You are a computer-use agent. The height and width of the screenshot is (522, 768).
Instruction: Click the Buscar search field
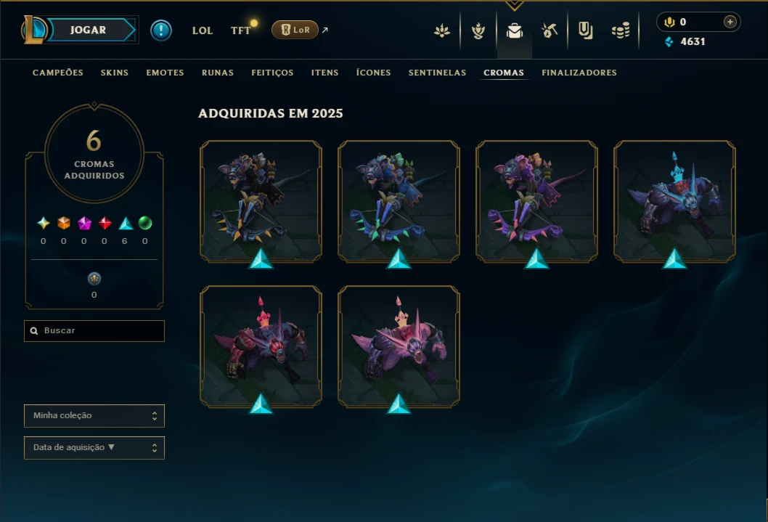tap(94, 331)
